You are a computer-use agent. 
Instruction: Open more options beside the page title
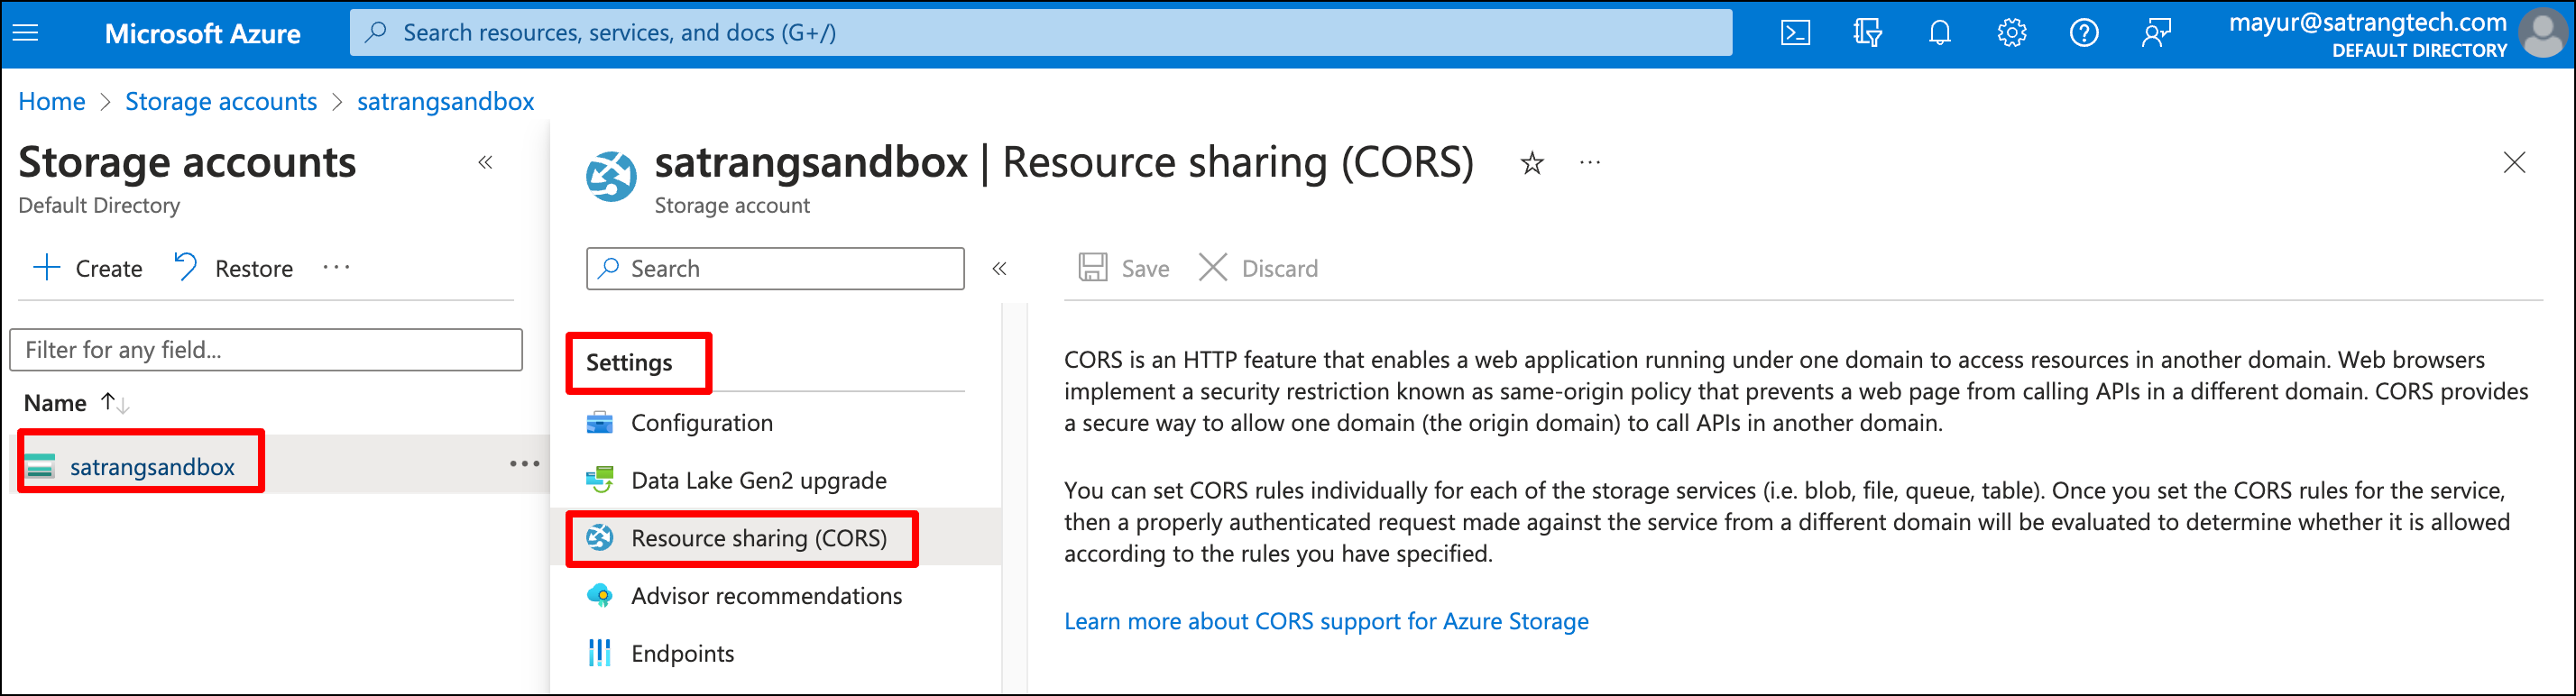(1590, 163)
